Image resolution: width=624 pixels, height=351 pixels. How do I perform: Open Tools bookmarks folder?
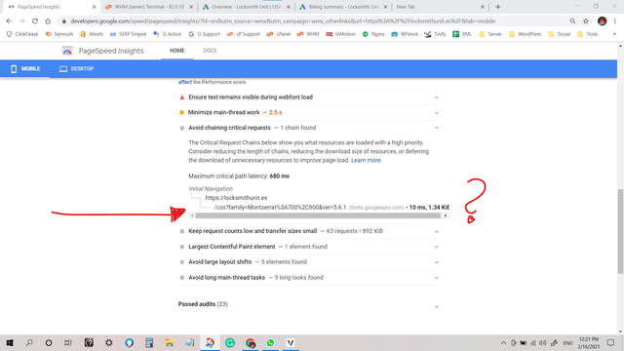click(587, 34)
